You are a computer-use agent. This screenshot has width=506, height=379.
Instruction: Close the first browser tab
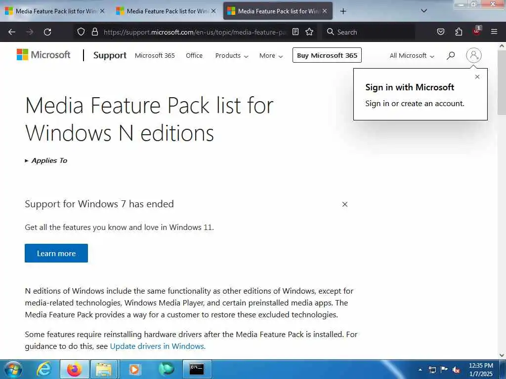click(x=102, y=11)
